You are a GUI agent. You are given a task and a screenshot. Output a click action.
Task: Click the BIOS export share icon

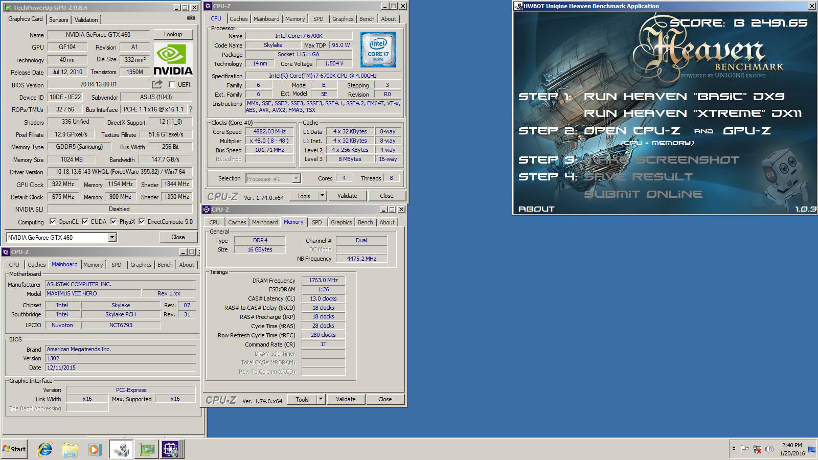[x=157, y=84]
